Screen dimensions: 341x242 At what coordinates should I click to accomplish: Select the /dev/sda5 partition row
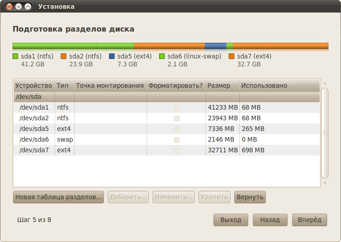point(167,129)
